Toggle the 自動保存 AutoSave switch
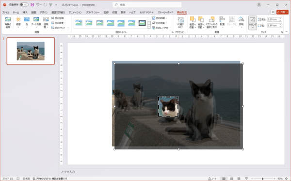This screenshot has height=181, width=291. point(24,5)
